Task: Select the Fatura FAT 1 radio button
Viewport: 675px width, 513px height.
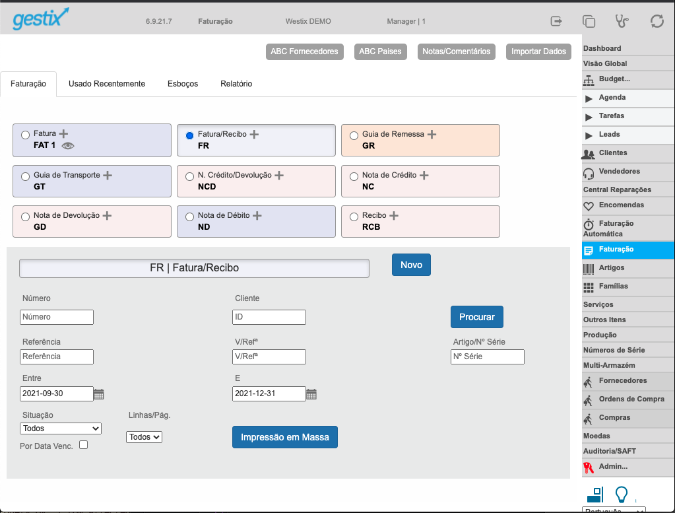Action: pos(25,135)
